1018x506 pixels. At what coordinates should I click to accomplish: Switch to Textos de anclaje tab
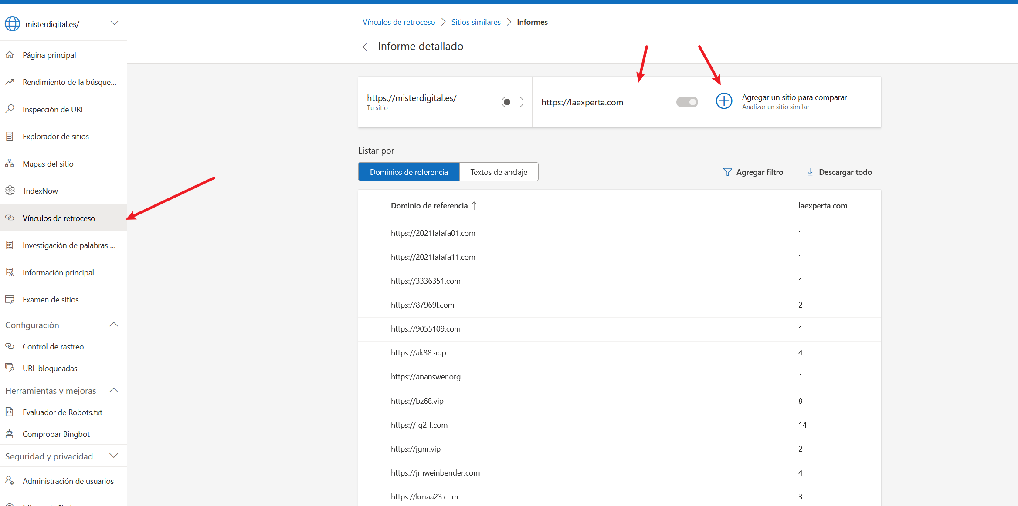[x=499, y=172]
